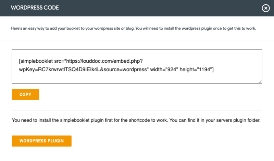The width and height of the screenshot is (274, 161).
Task: Close the WordPress Code dialog
Action: 266,8
